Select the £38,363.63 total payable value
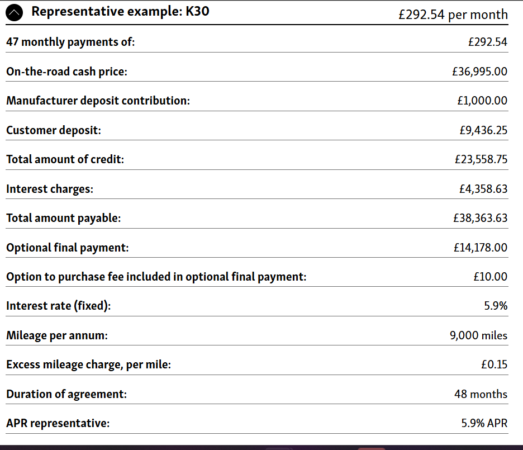Screen dimensions: 523x450 [x=480, y=218]
